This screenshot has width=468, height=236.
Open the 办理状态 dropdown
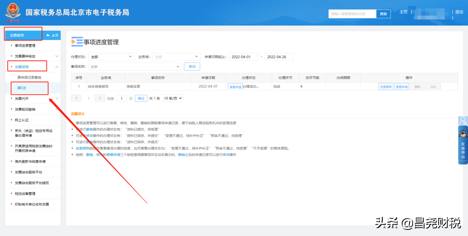coord(112,57)
